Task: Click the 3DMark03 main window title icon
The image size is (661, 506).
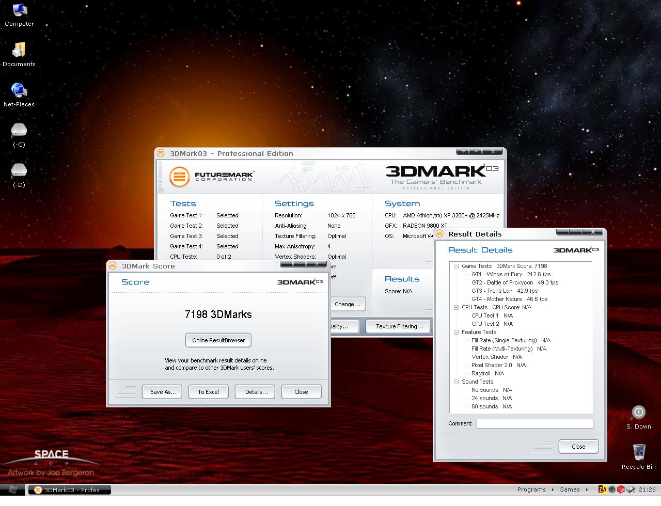Action: pyautogui.click(x=161, y=153)
